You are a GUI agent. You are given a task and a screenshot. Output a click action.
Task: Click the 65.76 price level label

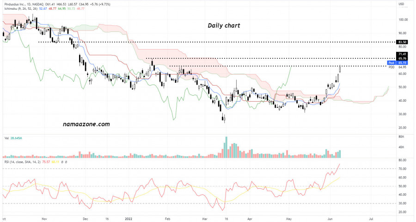(x=402, y=59)
